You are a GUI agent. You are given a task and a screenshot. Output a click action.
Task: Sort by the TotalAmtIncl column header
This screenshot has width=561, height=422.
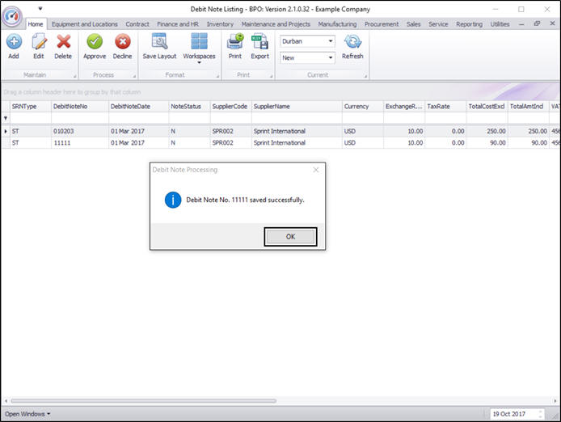[x=529, y=106]
